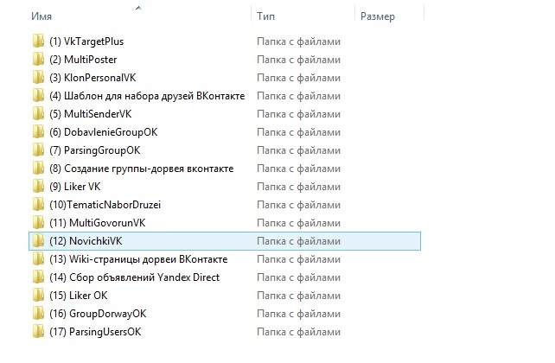555x363 pixels.
Task: Click the folder icon for ParsingUsersOK
Action: pos(38,332)
